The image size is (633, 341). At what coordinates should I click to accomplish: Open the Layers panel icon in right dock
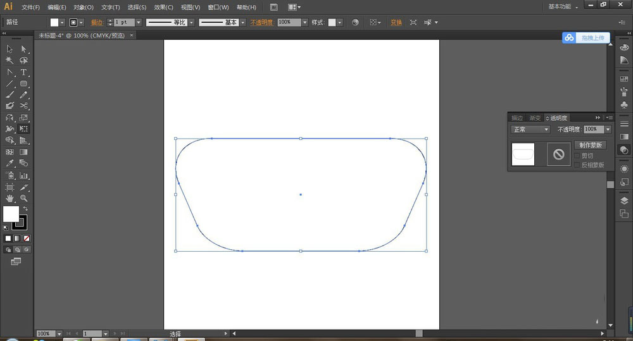pyautogui.click(x=624, y=201)
